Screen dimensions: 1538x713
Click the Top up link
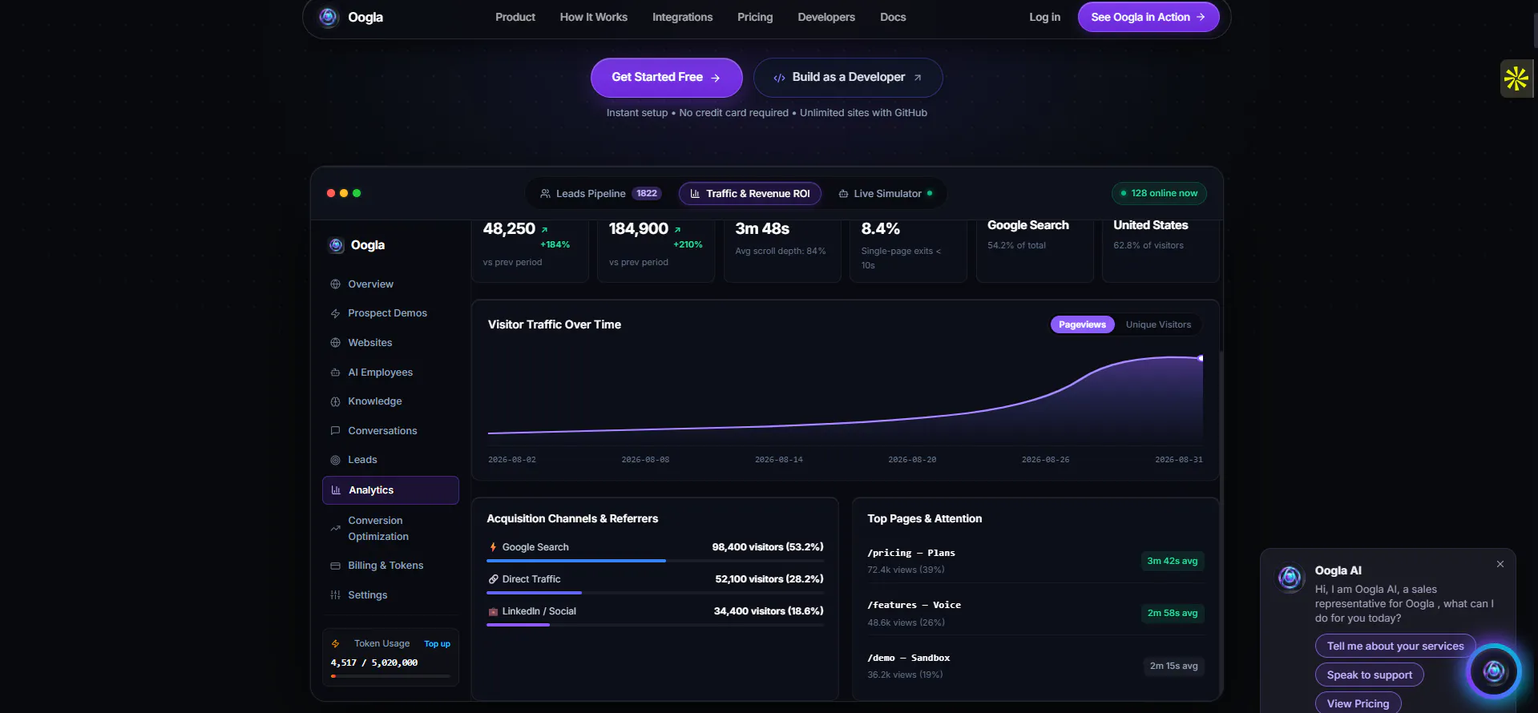(x=437, y=644)
